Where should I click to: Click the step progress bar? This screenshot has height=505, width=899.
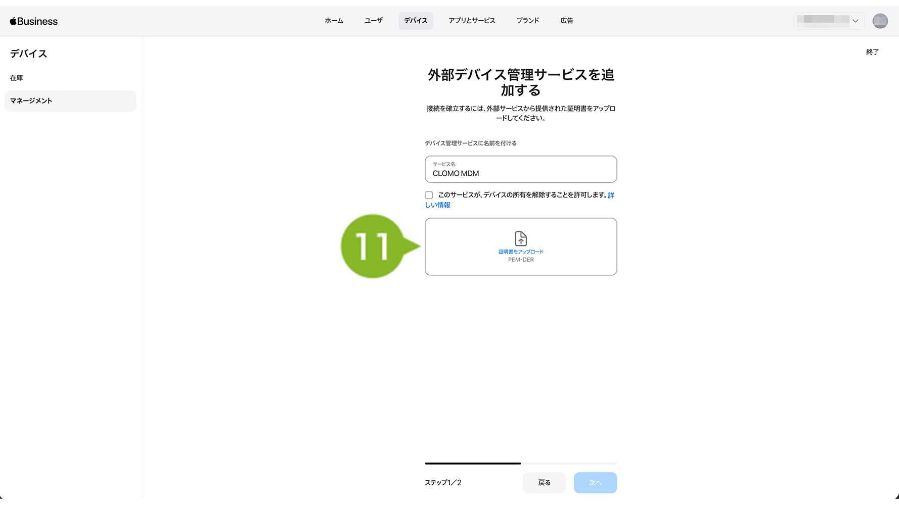point(520,463)
